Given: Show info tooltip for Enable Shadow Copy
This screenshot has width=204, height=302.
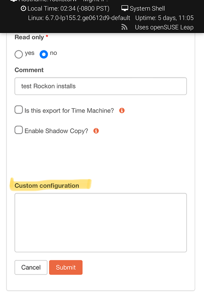Looking at the screenshot, I should click(x=96, y=131).
